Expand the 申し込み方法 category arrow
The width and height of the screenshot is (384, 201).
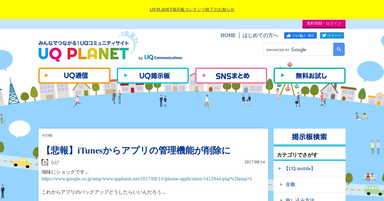281,200
